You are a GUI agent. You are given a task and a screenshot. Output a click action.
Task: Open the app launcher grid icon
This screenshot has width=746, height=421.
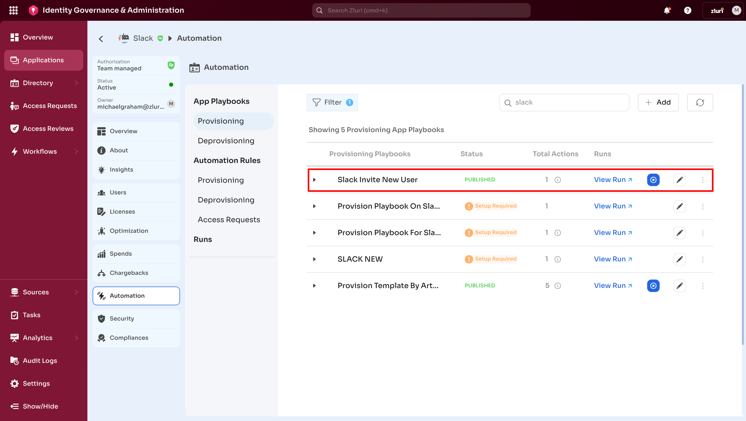click(13, 10)
